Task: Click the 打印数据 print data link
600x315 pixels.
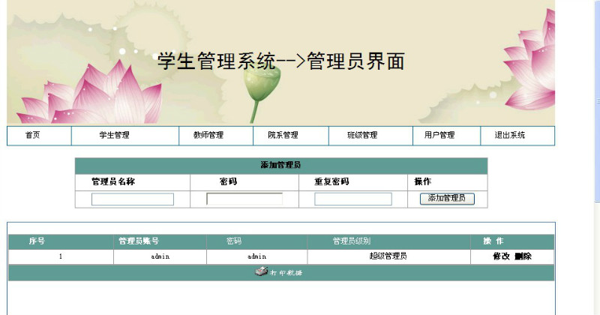Action: pyautogui.click(x=286, y=273)
